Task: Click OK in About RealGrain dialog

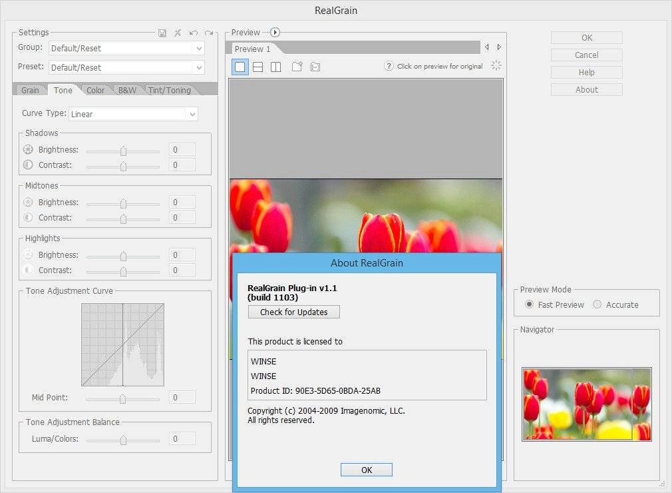Action: (367, 470)
